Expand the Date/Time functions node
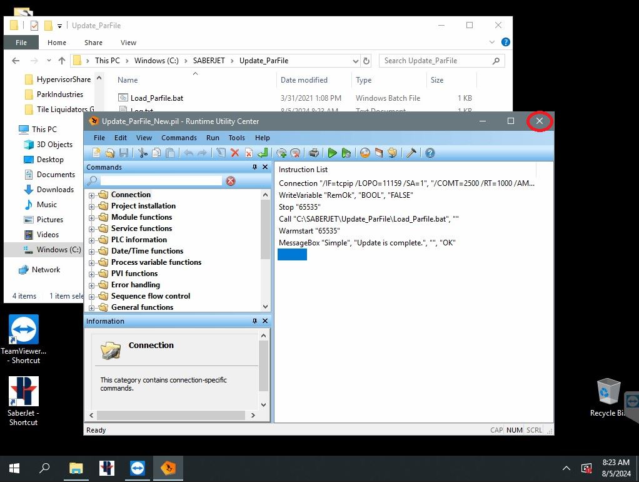The width and height of the screenshot is (639, 482). click(91, 252)
